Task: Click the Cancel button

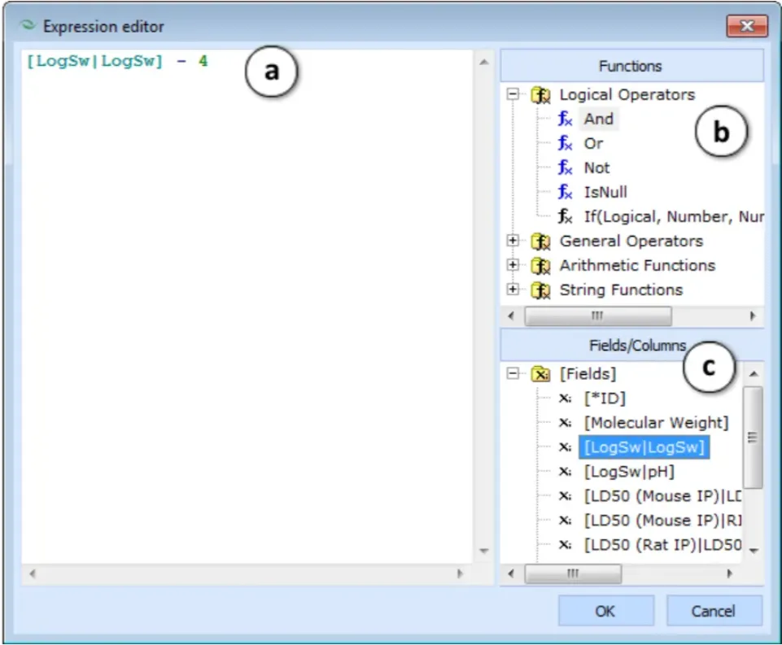Action: pos(714,611)
